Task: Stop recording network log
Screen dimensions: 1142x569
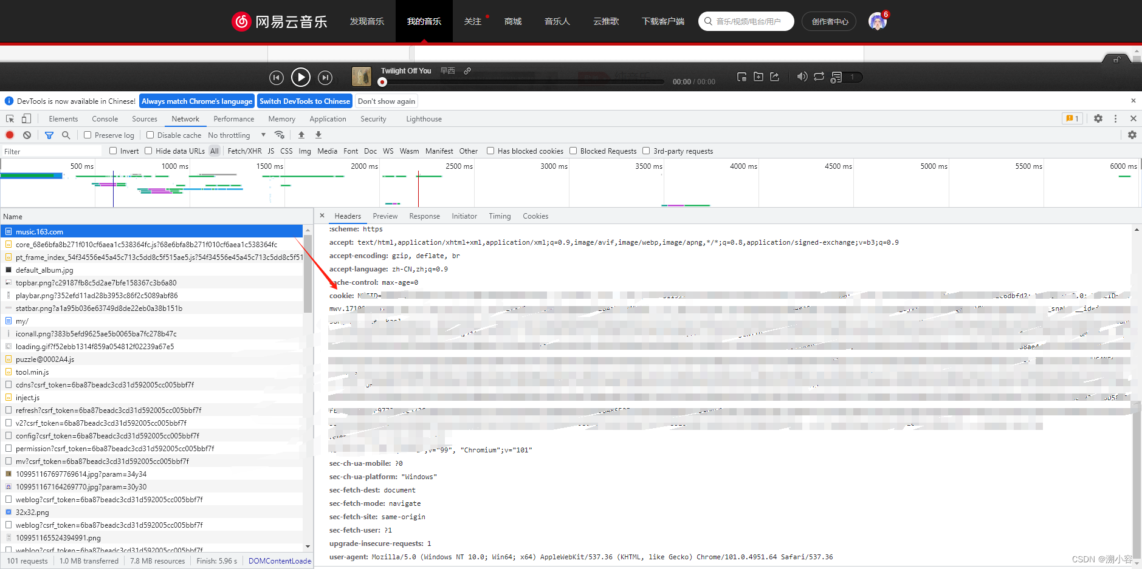Action: click(10, 135)
